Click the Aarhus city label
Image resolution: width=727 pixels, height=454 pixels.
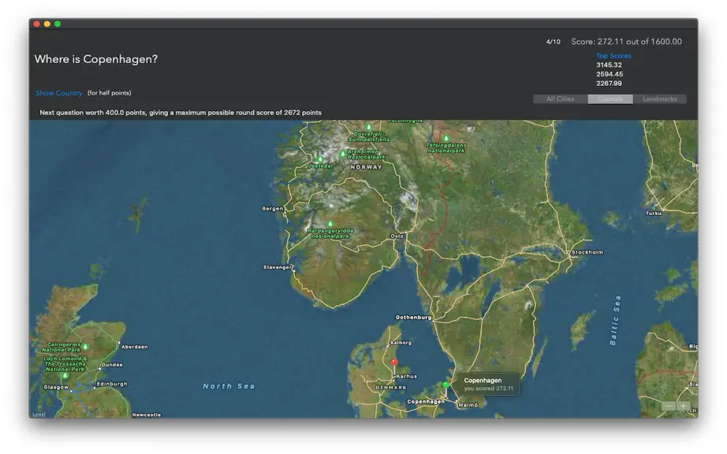tap(406, 377)
